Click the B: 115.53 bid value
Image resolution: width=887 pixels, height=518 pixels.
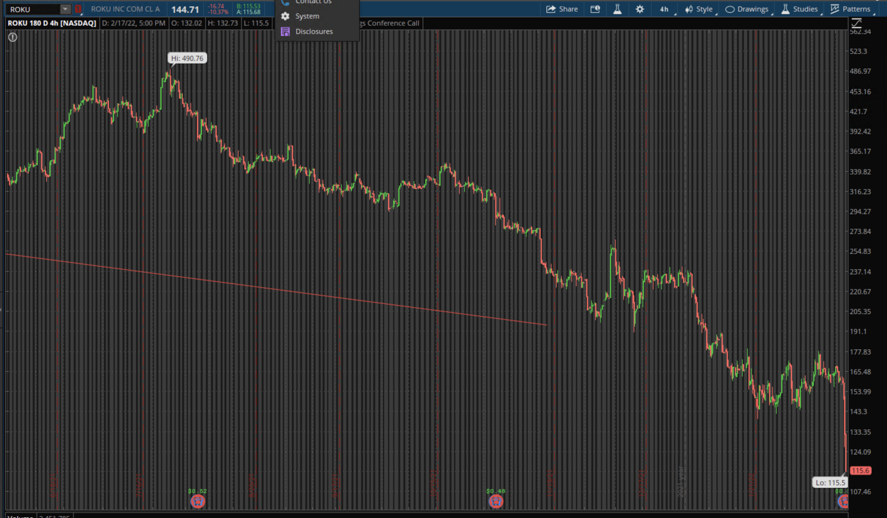248,6
